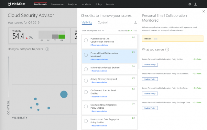Screen dimensions: 207x130
Task: Click Enable Policy for Google Drive
Action: point(150,108)
